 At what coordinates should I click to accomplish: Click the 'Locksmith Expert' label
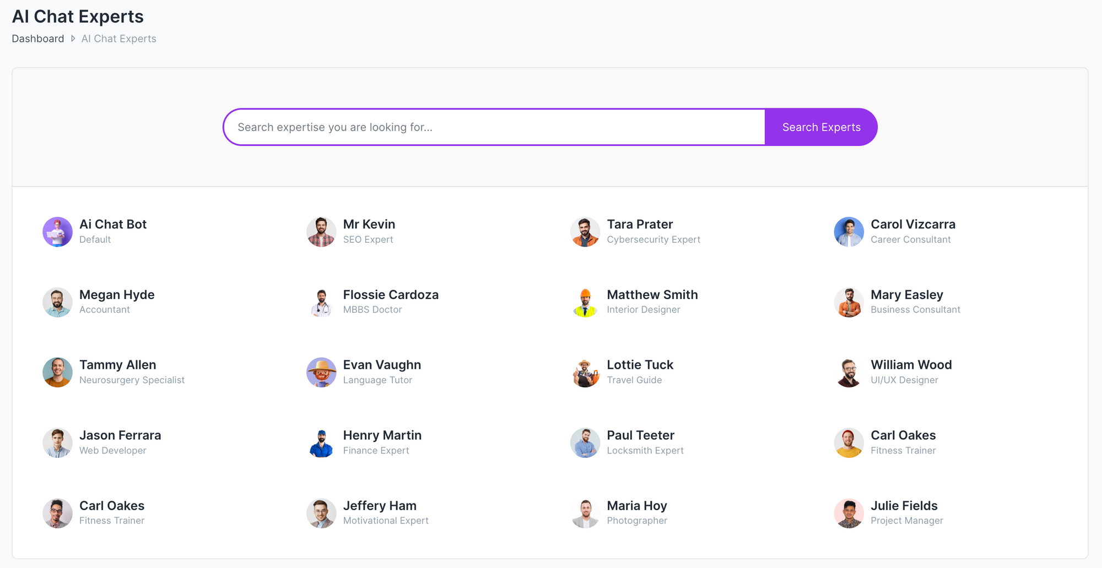645,450
